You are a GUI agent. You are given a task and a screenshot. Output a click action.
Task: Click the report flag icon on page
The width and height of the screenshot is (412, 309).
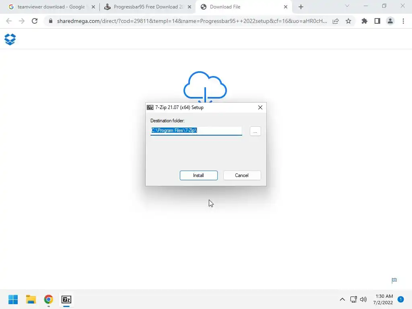394,280
